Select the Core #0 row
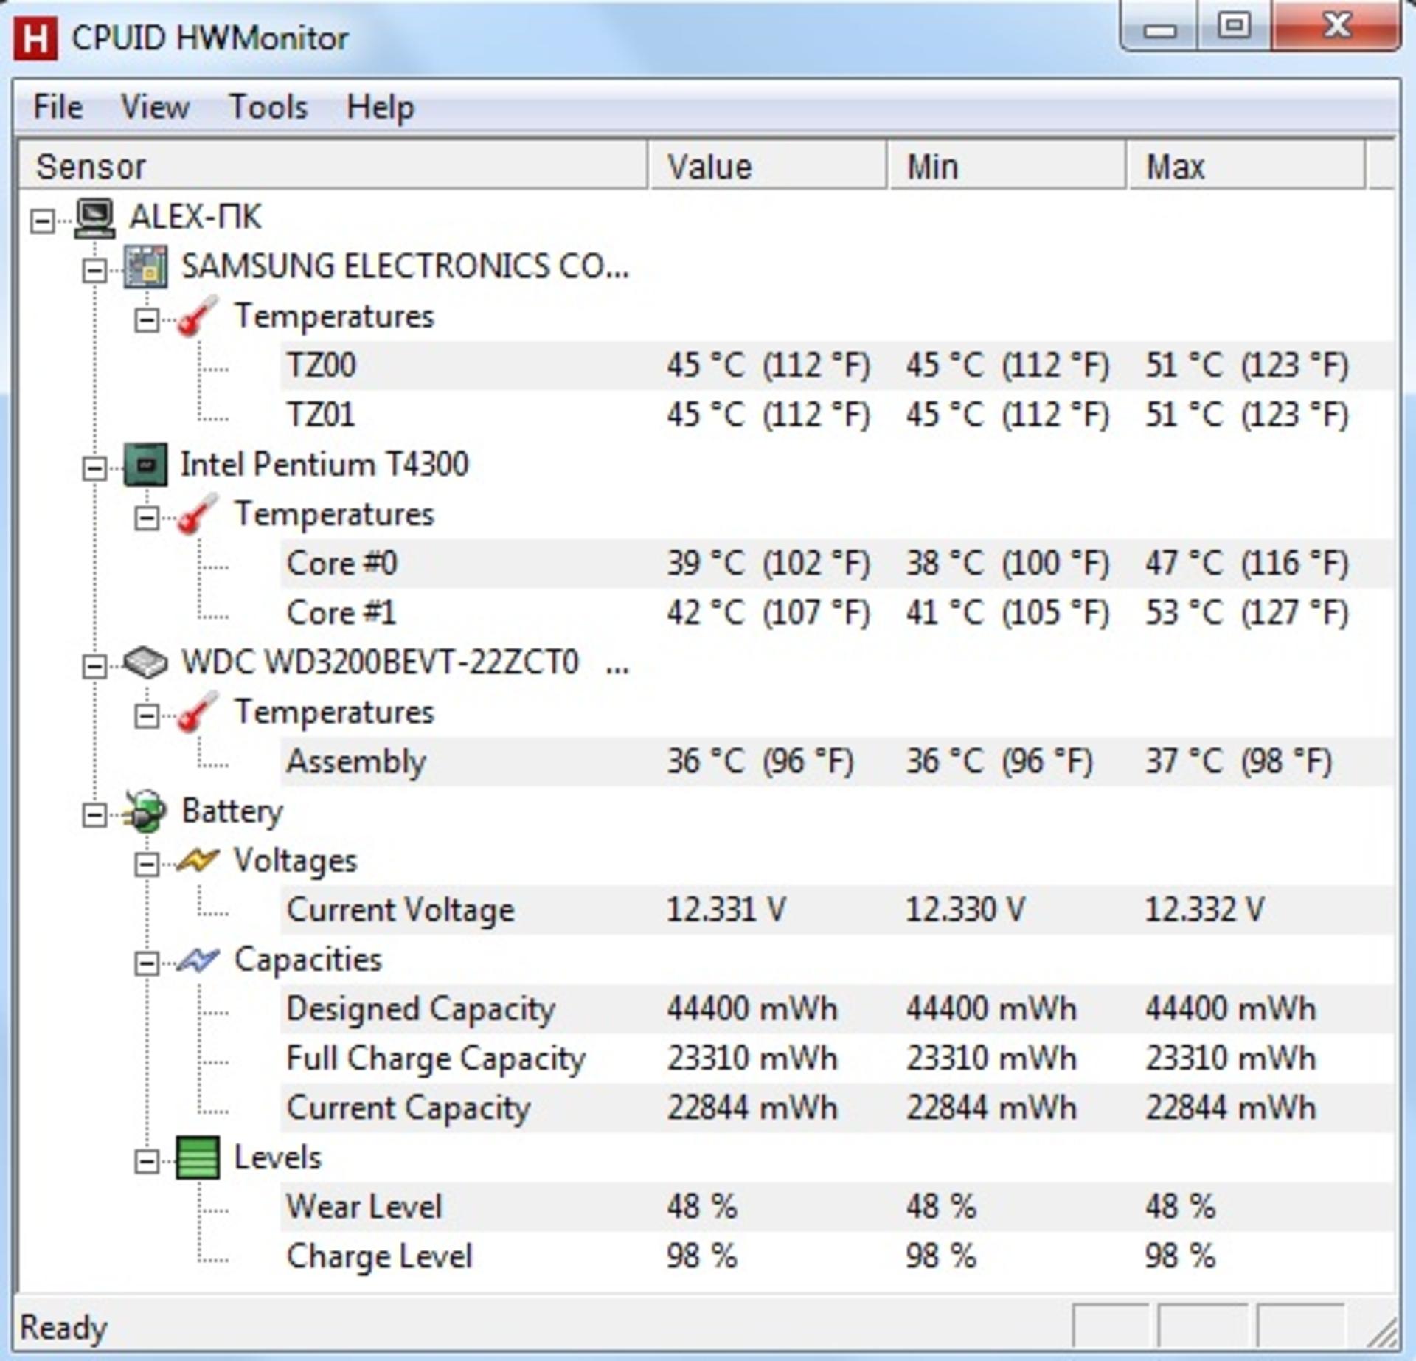1416x1361 pixels. click(836, 564)
